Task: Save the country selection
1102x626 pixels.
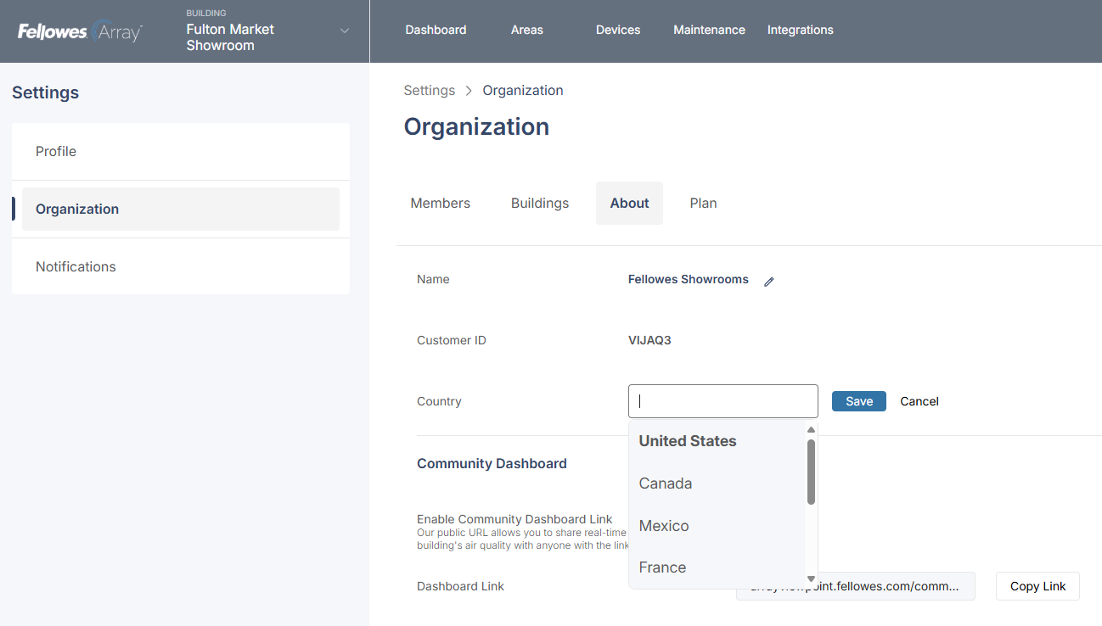Action: [859, 401]
